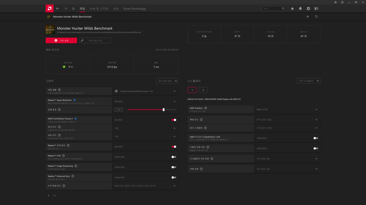Open the dropdown just above the 'AMD Eyefinity' row
366x205 pixels.
[x=287, y=128]
